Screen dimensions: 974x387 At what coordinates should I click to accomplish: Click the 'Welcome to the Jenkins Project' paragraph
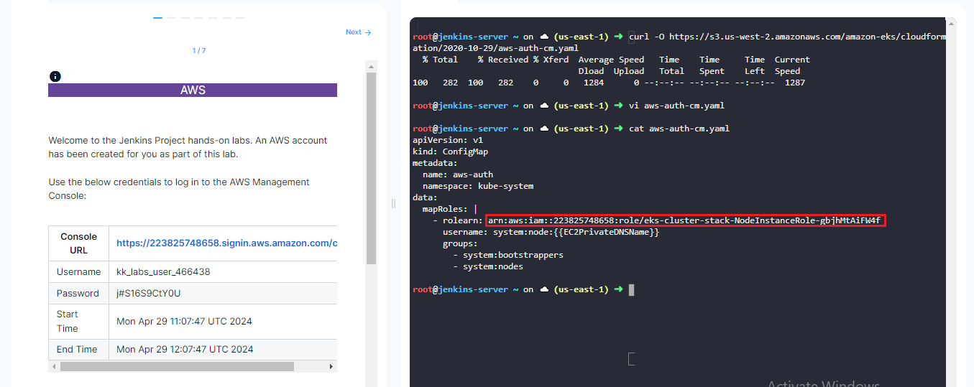click(188, 147)
